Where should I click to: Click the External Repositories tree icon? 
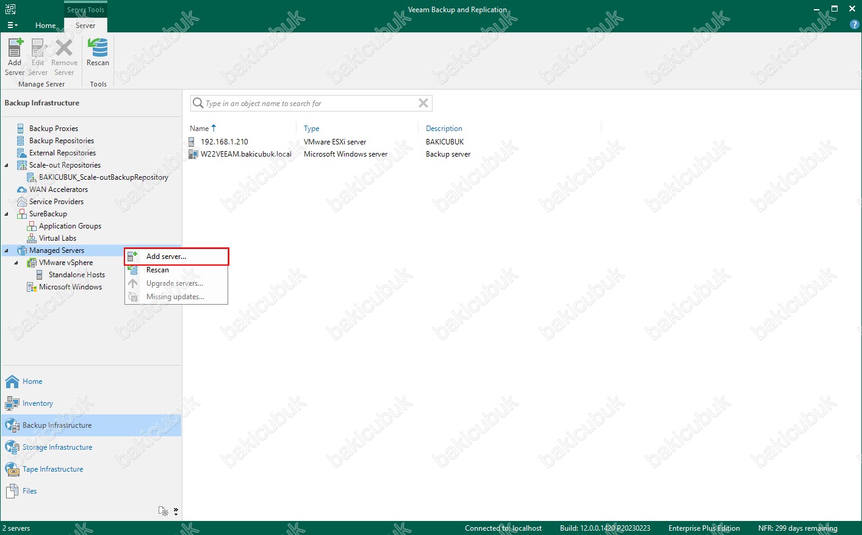click(x=21, y=153)
